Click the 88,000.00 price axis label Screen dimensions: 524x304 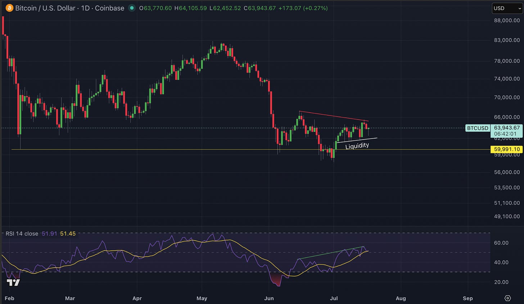click(507, 21)
